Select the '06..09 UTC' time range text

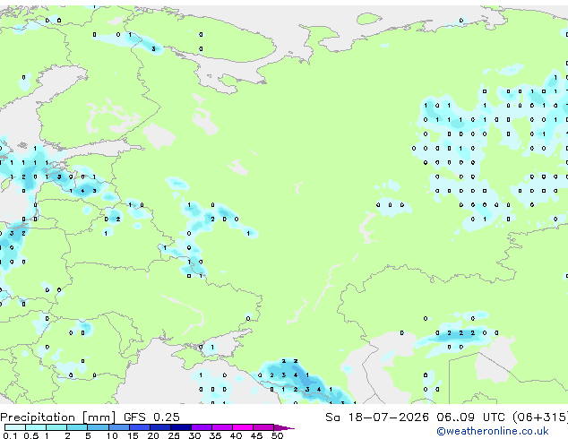tap(470, 417)
